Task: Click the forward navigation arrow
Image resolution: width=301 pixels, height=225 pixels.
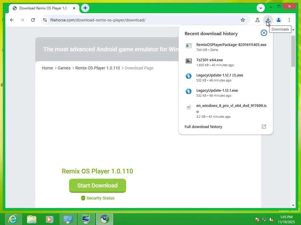Action: pos(22,20)
